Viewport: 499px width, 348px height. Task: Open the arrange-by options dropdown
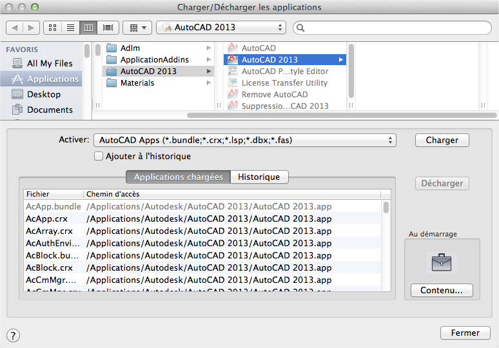point(138,28)
